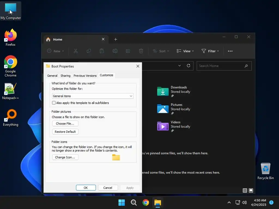Close the Home tab

[103, 39]
